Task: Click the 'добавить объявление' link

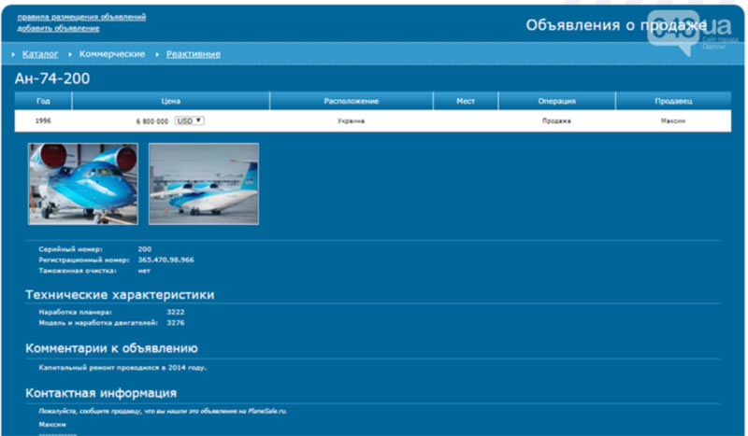Action: pos(58,29)
